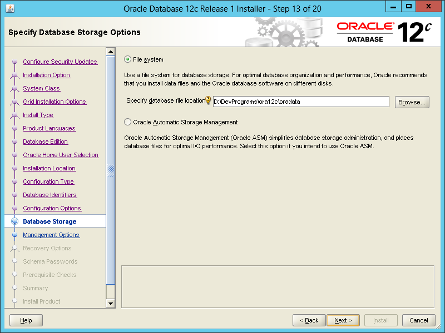Open Database Identifiers step link
The height and width of the screenshot is (333, 445).
coord(50,195)
